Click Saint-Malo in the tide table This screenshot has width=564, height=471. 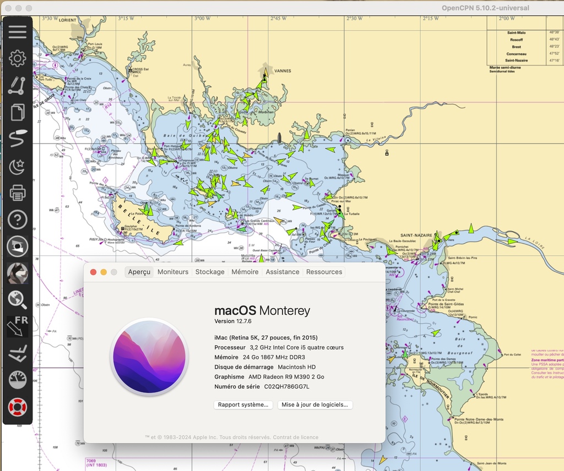pos(517,32)
